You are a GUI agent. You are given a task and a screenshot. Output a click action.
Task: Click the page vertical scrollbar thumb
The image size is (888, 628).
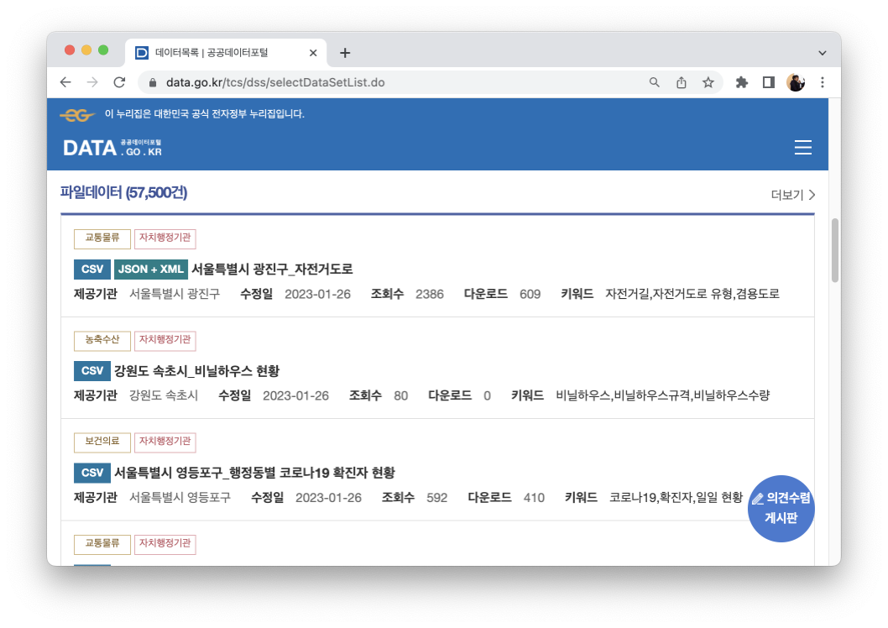click(835, 249)
